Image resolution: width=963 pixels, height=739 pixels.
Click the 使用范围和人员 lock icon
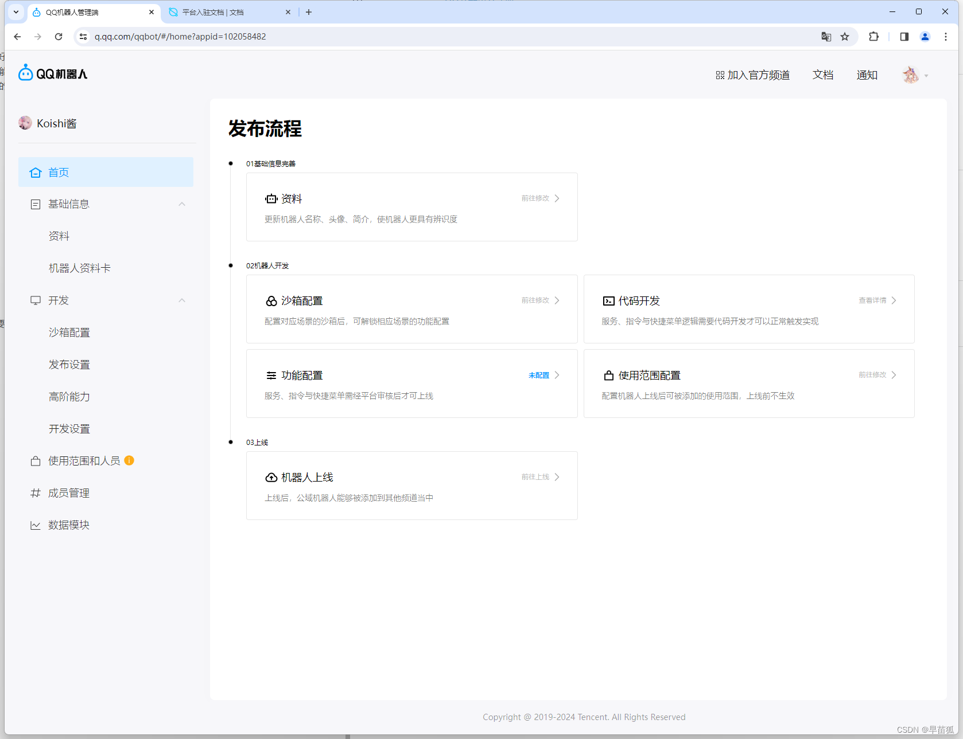[36, 461]
